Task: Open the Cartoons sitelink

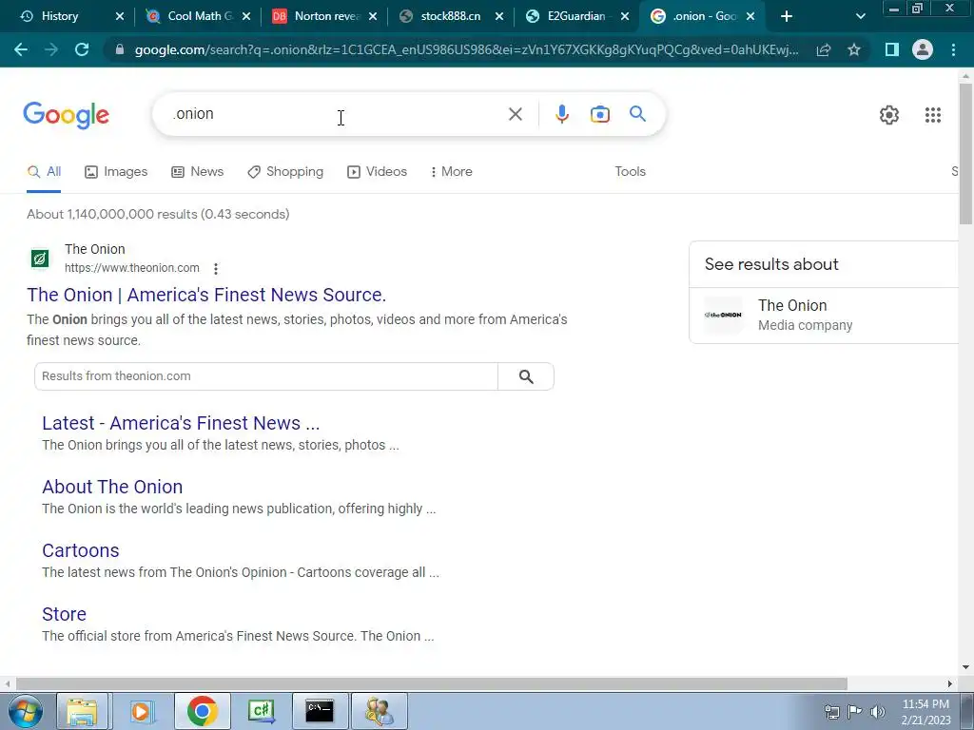Action: (81, 550)
